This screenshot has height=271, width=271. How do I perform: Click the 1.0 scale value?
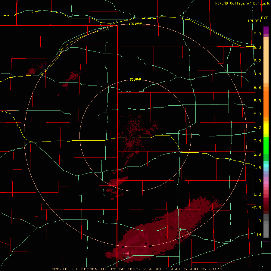pos(257,181)
